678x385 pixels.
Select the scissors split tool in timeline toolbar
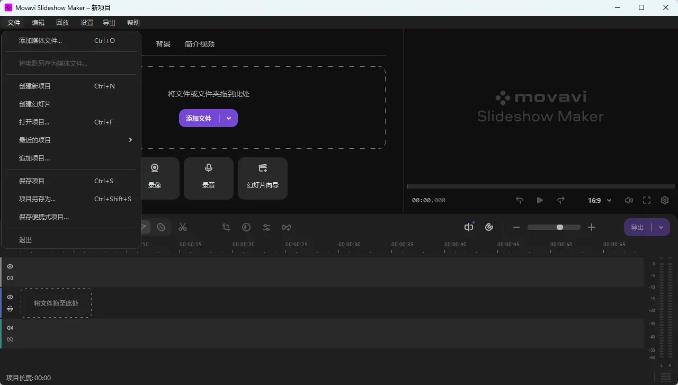(183, 227)
